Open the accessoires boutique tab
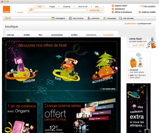The image size is (159, 133). coord(60,34)
